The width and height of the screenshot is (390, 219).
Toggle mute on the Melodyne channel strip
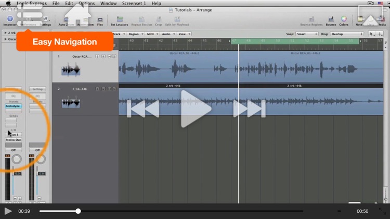[x=15, y=199]
